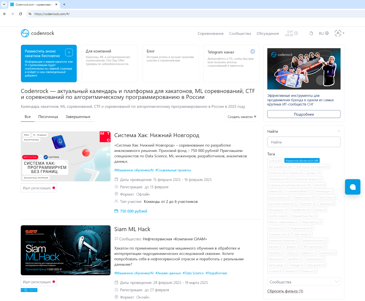Reset filters with Сбросить фильтр link

pos(285,291)
